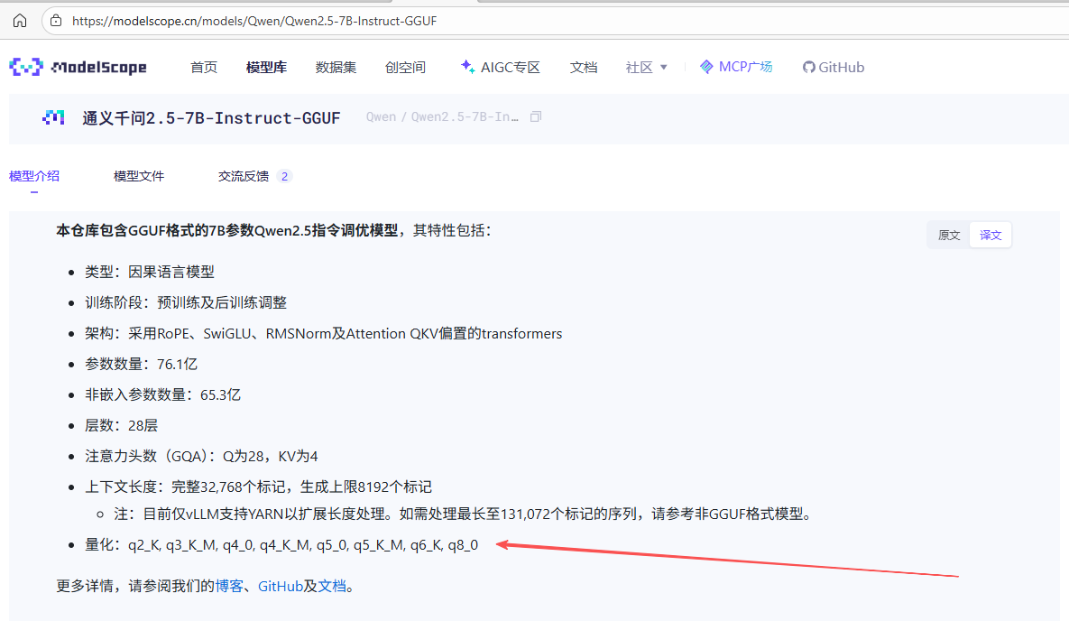The width and height of the screenshot is (1069, 621).
Task: Click the 量化 quantization list line
Action: click(x=281, y=544)
